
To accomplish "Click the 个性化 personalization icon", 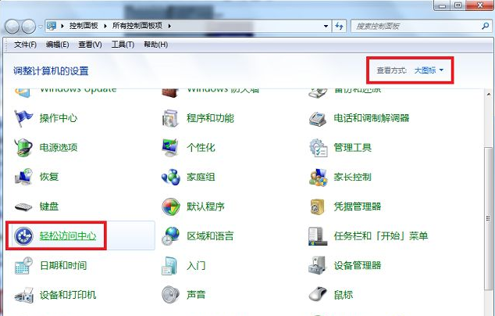I will 171,147.
